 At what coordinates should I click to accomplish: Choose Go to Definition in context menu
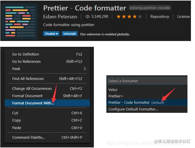pos(47,54)
